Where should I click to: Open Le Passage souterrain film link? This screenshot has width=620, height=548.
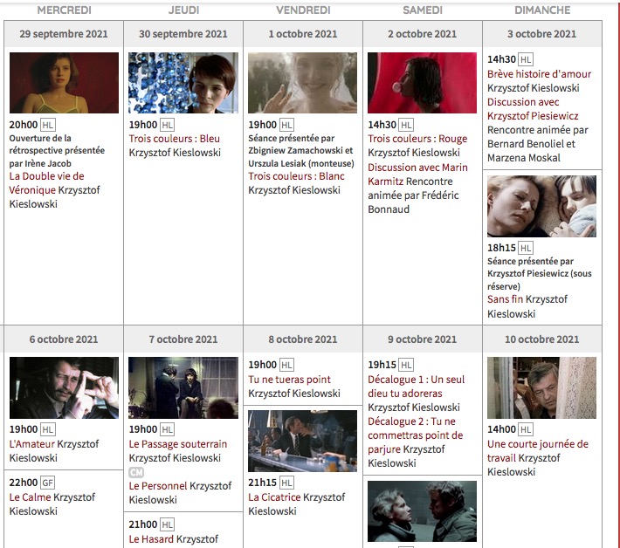tap(178, 444)
